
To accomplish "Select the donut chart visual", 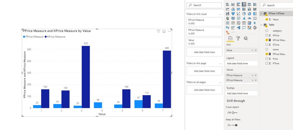I will point(249,13).
